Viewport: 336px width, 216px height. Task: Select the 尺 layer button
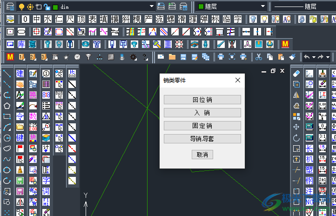70,19
